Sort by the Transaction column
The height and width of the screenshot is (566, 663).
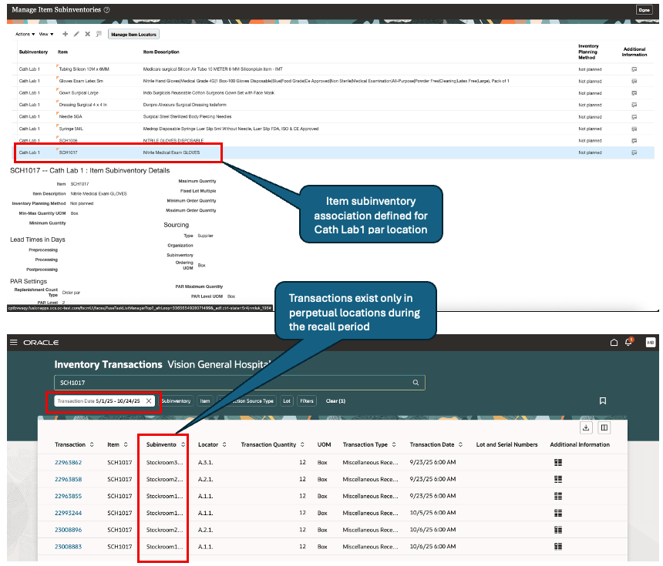point(92,444)
